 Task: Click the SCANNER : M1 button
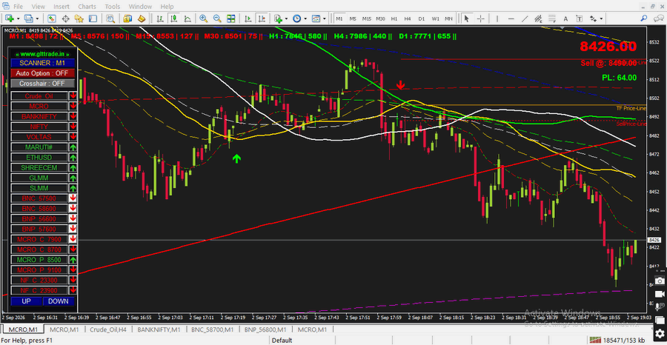[x=42, y=63]
